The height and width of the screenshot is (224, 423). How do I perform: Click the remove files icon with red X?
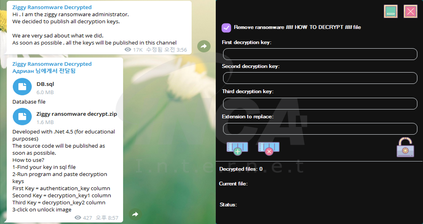269,149
